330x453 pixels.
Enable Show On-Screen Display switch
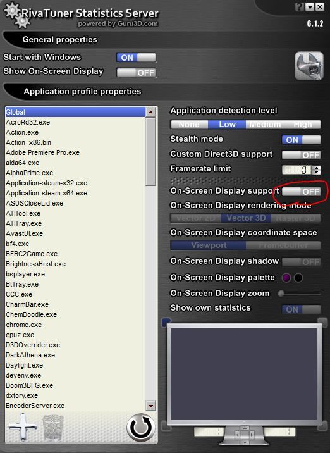pos(137,73)
